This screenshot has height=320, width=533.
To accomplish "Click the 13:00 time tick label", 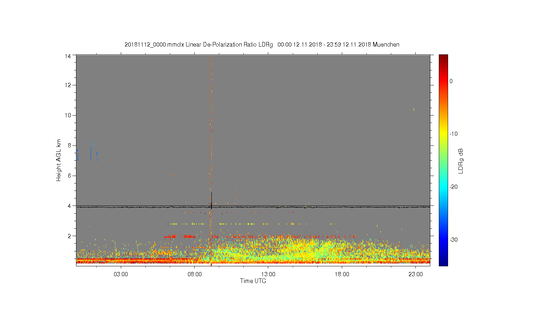I will [x=268, y=274].
